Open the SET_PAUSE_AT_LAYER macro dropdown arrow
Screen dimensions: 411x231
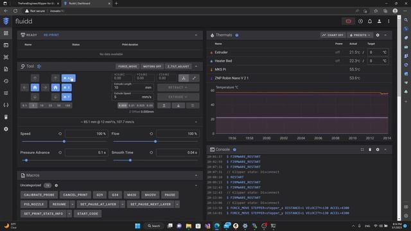123,204
